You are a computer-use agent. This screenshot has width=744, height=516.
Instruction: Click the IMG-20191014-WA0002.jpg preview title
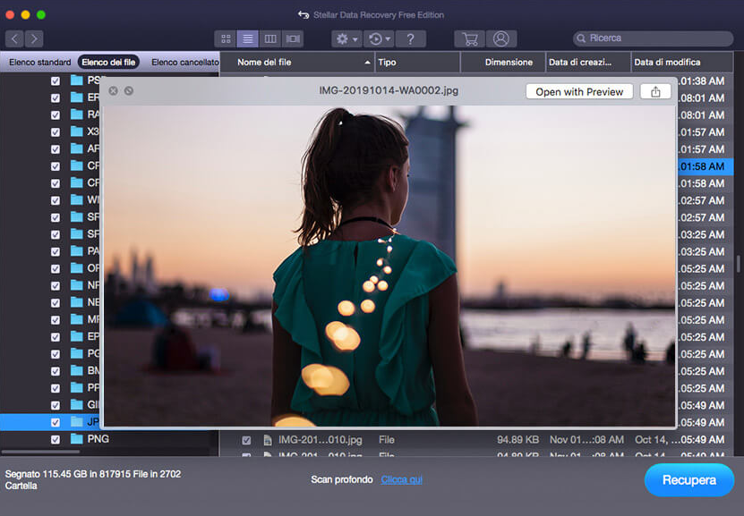click(x=389, y=90)
